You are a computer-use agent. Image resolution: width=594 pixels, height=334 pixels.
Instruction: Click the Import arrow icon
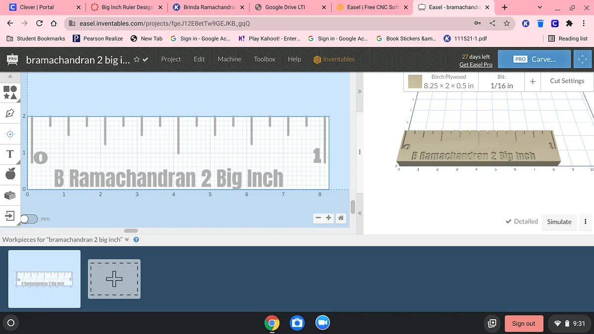click(10, 216)
